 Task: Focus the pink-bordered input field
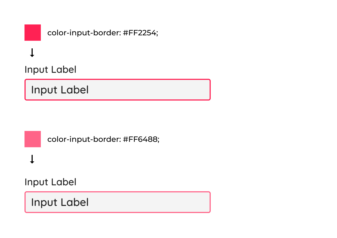click(118, 202)
